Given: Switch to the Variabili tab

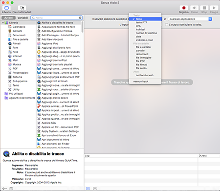Looking at the screenshot, I should (23, 18).
